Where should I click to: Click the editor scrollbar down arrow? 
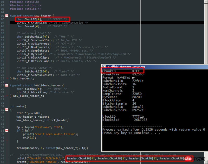click(x=206, y=162)
